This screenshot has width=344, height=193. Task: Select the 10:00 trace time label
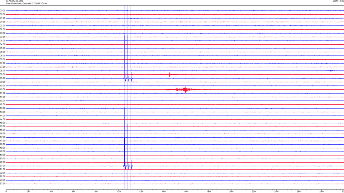(3, 85)
